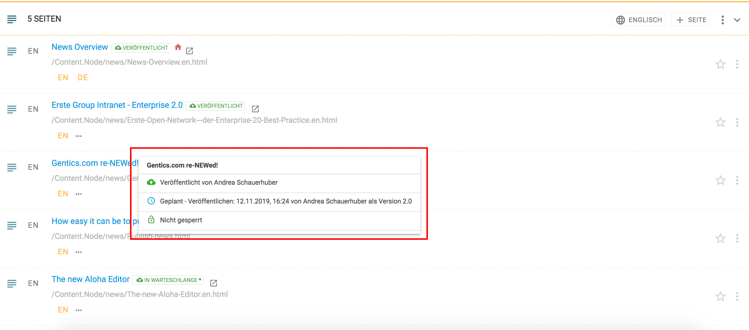Image resolution: width=749 pixels, height=330 pixels.
Task: Click the tooltip title Gentics.com re-NEWed!
Action: click(182, 165)
